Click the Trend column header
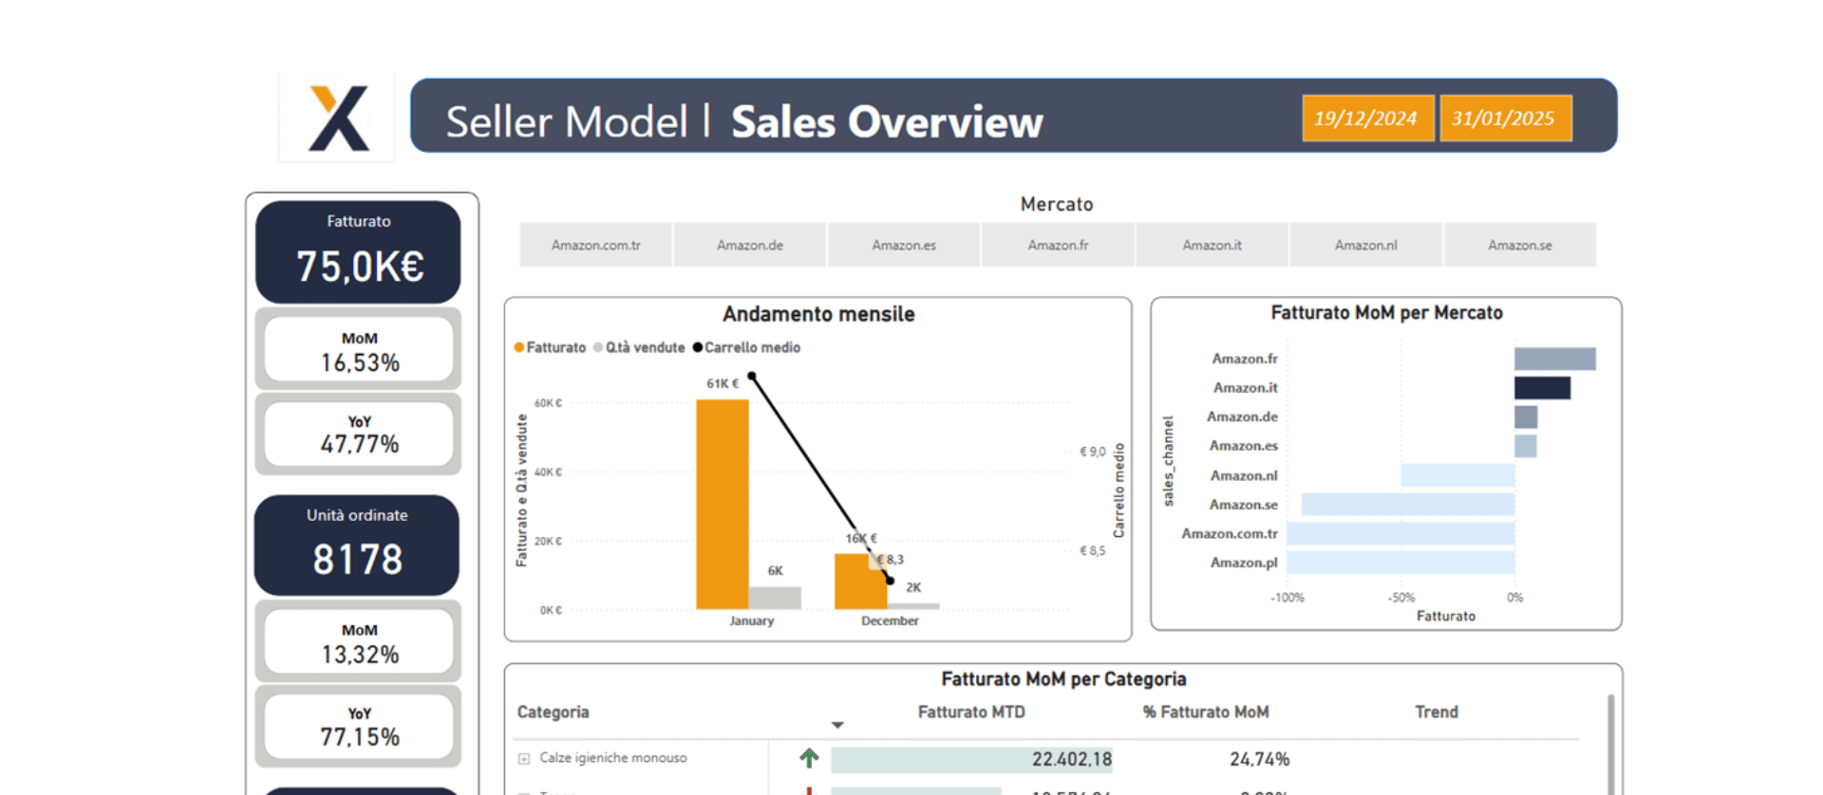Image resolution: width=1823 pixels, height=795 pixels. [1437, 712]
